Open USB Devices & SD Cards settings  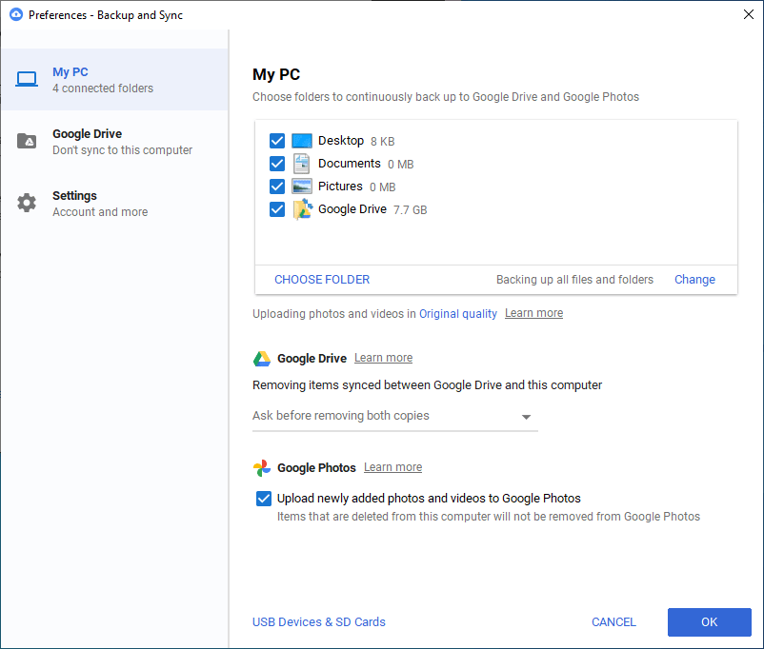click(x=318, y=621)
